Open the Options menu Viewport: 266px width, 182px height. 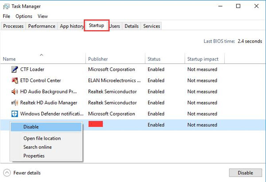[24, 16]
